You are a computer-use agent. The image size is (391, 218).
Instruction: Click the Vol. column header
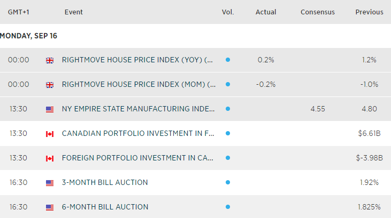[228, 12]
